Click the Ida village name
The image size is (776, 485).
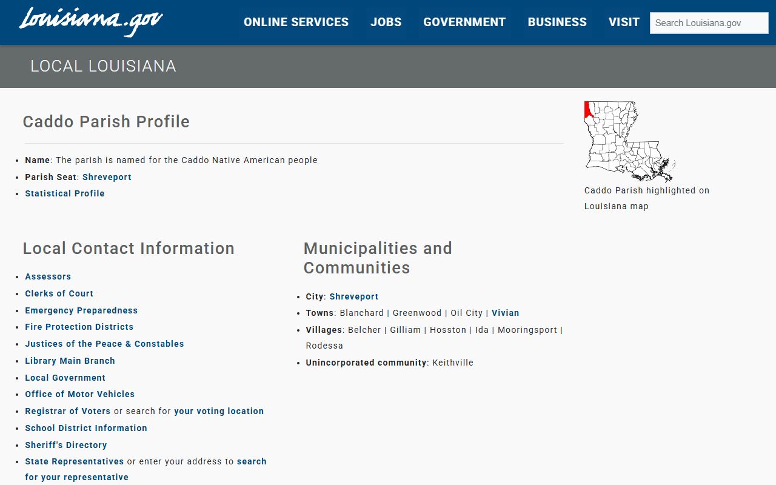point(482,330)
